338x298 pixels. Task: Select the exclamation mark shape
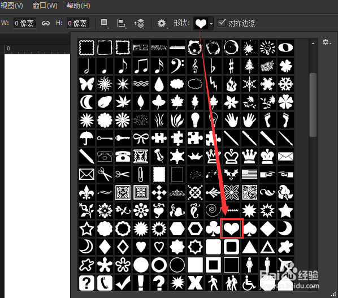coord(141,283)
